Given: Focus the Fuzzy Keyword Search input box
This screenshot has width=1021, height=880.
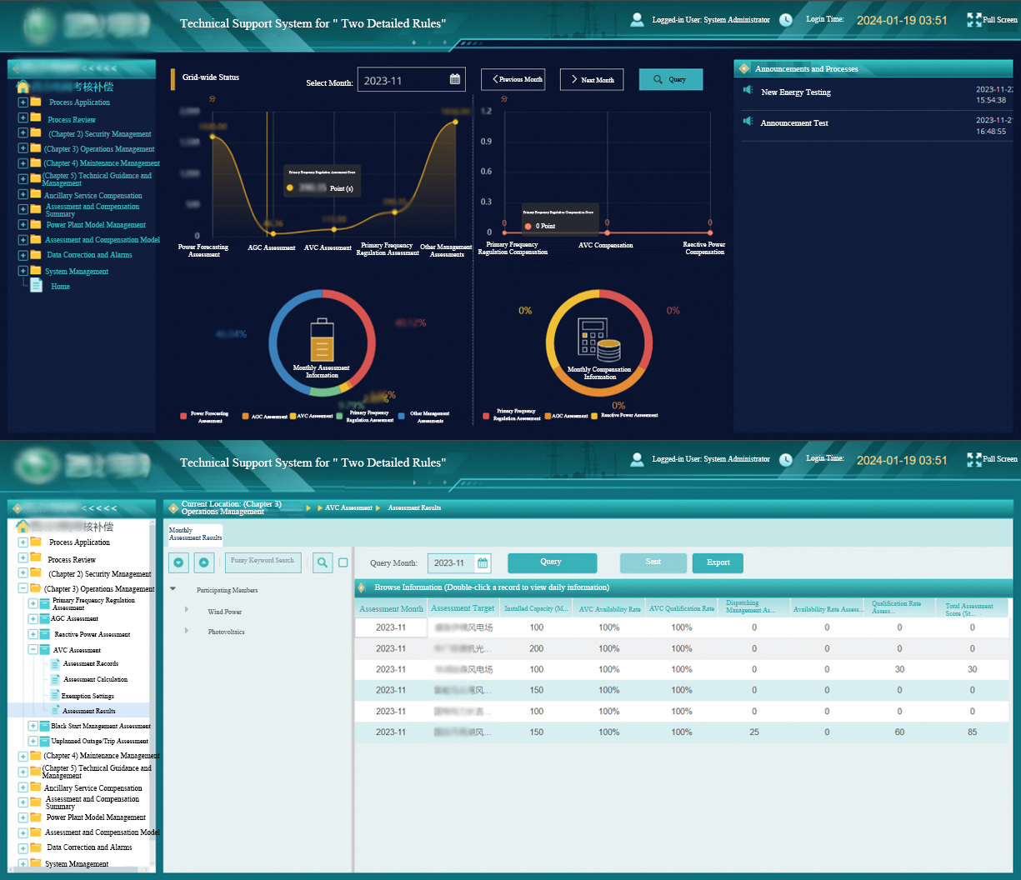Looking at the screenshot, I should point(263,561).
